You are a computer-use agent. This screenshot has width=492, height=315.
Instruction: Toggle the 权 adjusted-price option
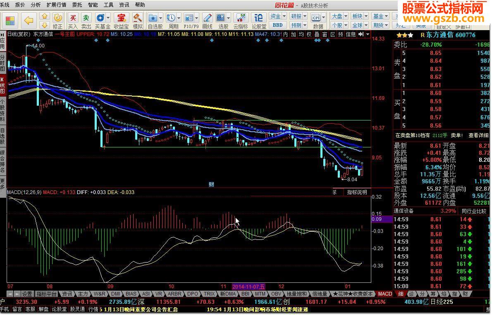coord(309,34)
